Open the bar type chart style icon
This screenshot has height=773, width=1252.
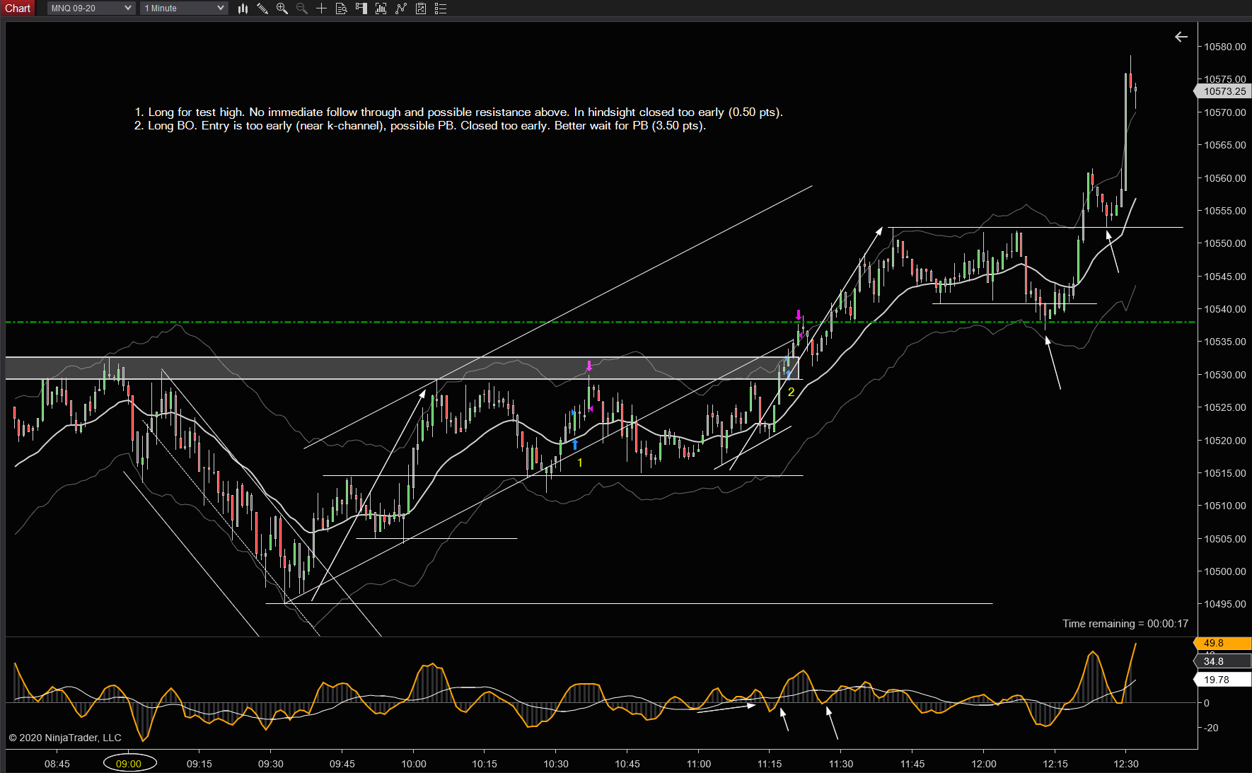coord(243,8)
